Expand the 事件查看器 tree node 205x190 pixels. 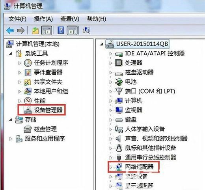20,72
